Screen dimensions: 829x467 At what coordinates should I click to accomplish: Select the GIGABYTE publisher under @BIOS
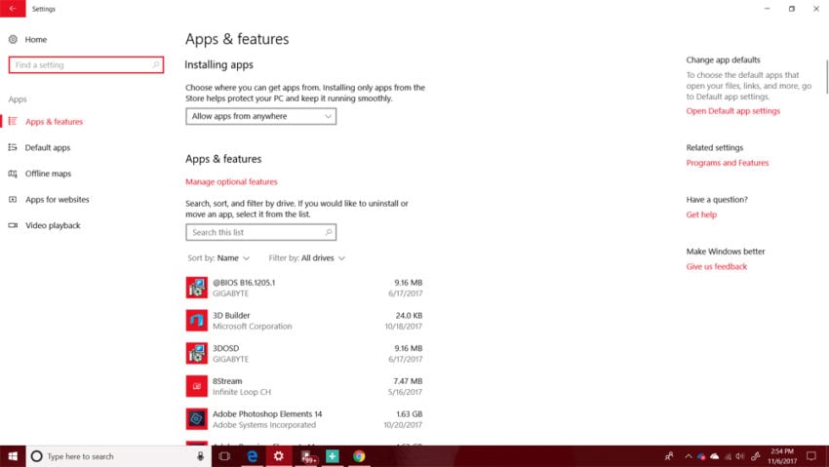[x=230, y=293]
